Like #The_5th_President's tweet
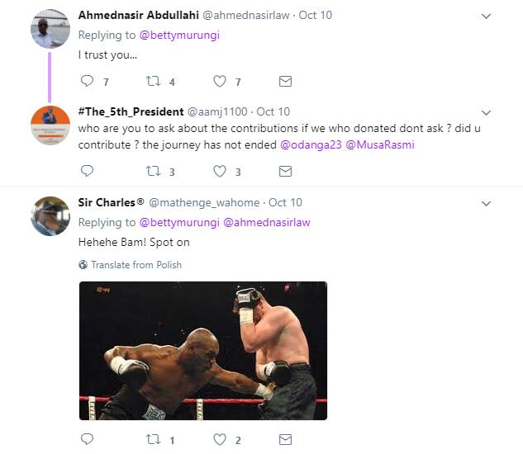 coord(220,171)
